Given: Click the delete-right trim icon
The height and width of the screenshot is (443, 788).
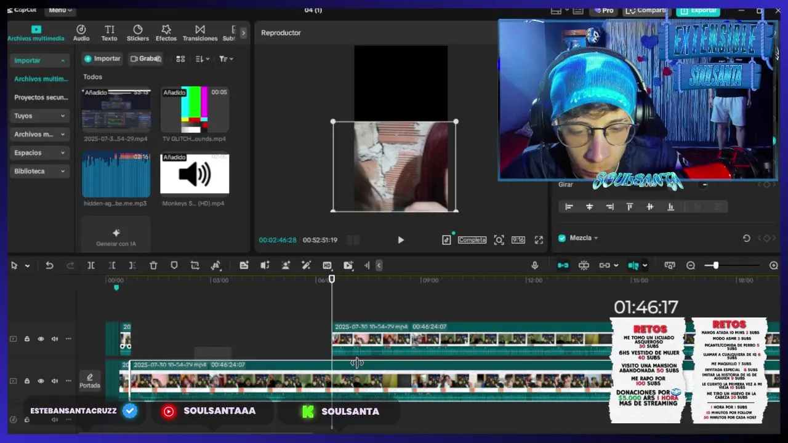Looking at the screenshot, I should click(132, 265).
